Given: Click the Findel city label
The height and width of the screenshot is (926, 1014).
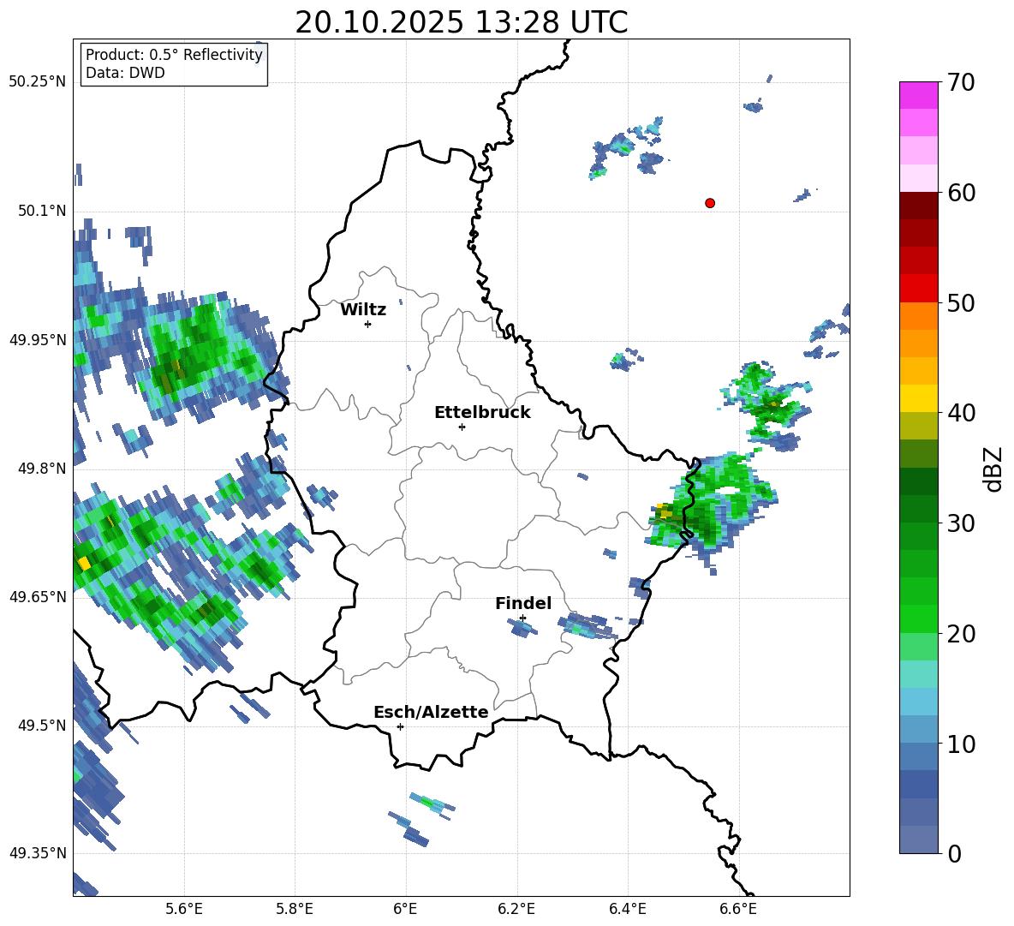Looking at the screenshot, I should [523, 603].
